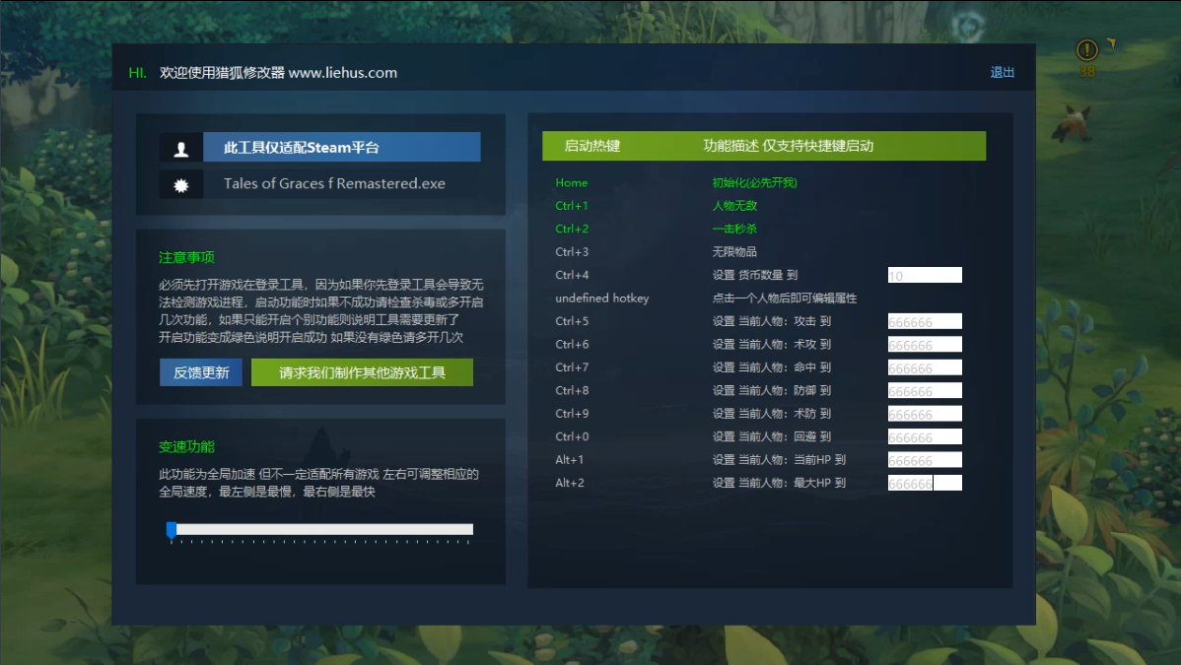The height and width of the screenshot is (665, 1181).
Task: Click 设置 货币数量 到 text
Action: 755,275
